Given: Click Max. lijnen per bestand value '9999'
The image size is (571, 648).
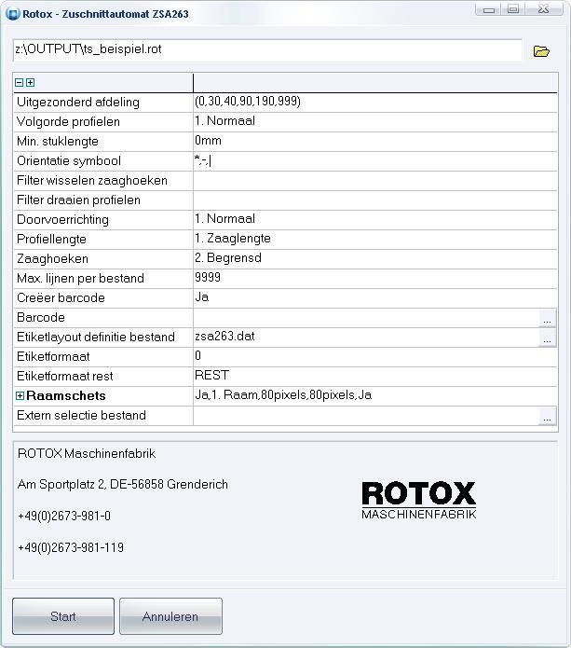Looking at the screenshot, I should pyautogui.click(x=208, y=277).
